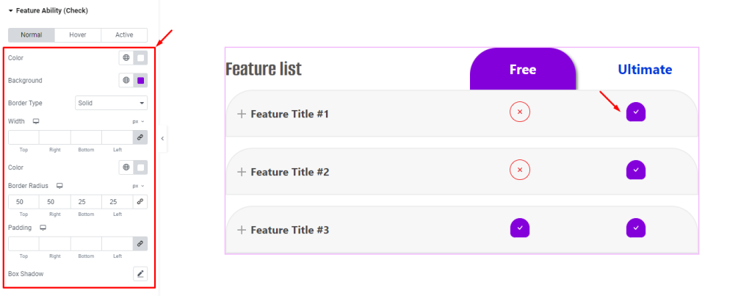
Task: Switch to the Hover tab
Action: click(77, 35)
